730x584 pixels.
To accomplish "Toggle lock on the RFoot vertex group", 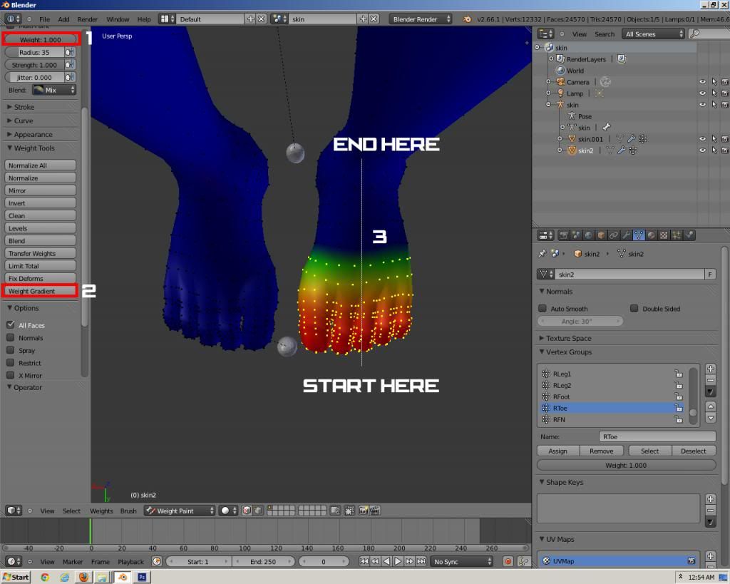I will (x=678, y=397).
